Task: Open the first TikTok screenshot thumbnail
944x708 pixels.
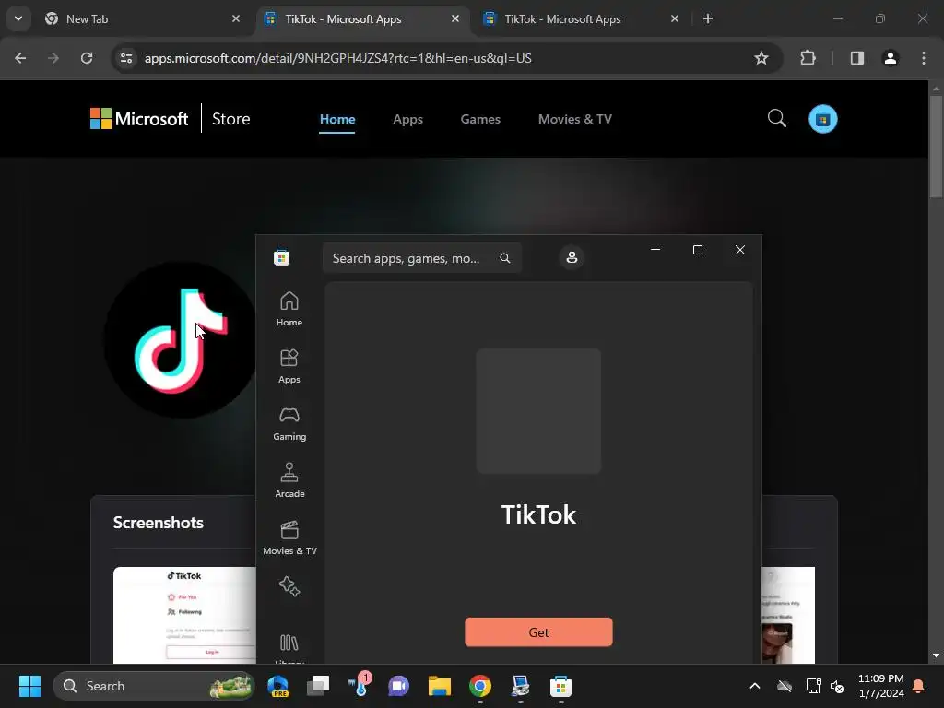Action: 184,615
